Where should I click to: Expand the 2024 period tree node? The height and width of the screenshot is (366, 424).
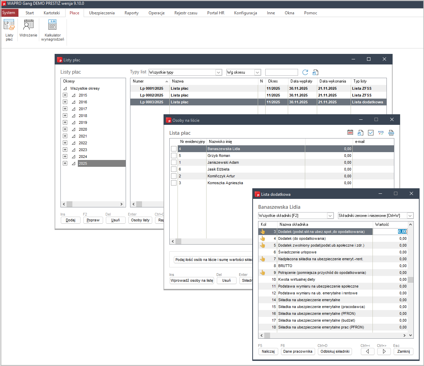point(65,157)
